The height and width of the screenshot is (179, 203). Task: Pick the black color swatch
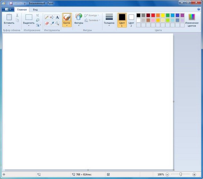[139, 15]
